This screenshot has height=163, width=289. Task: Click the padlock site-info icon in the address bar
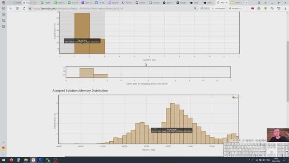click(x=30, y=9)
